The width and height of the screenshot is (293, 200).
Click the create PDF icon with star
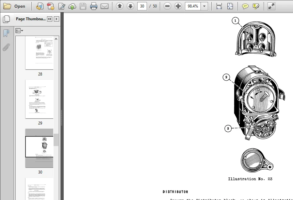point(50,6)
